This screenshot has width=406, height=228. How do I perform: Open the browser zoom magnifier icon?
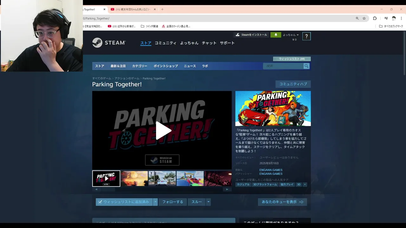point(357,18)
